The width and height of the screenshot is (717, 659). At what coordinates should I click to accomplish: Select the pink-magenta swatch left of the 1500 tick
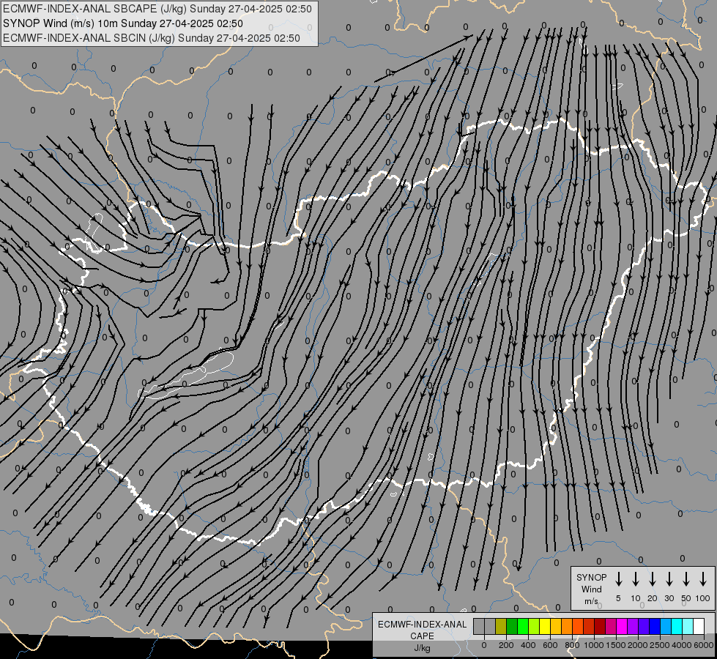coord(612,626)
